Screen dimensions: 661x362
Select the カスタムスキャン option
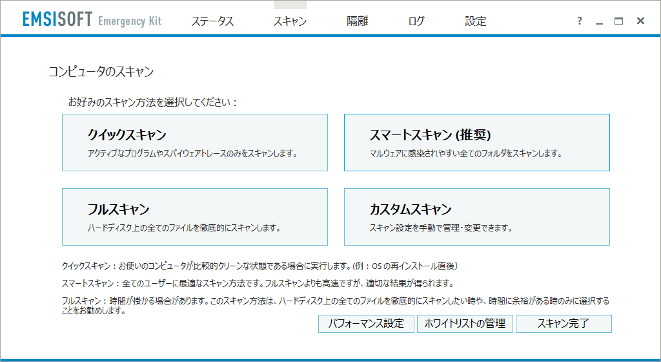(x=477, y=217)
